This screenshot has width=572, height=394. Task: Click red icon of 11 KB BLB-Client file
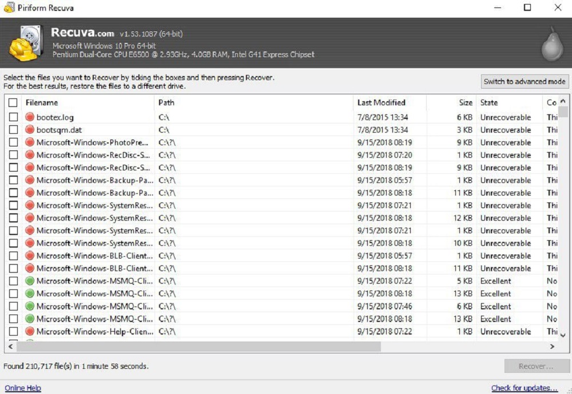click(x=30, y=268)
